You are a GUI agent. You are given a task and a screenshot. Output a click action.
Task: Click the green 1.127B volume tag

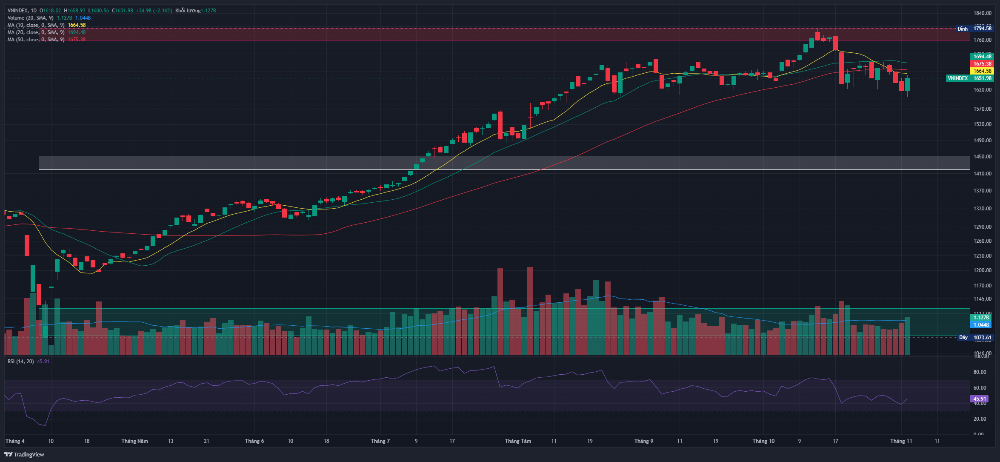tap(981, 318)
